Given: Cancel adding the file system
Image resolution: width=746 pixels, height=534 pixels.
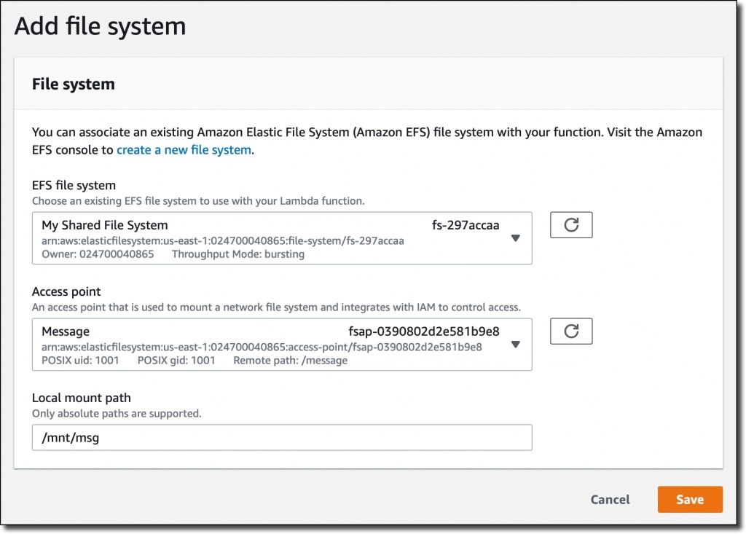Looking at the screenshot, I should tap(610, 499).
